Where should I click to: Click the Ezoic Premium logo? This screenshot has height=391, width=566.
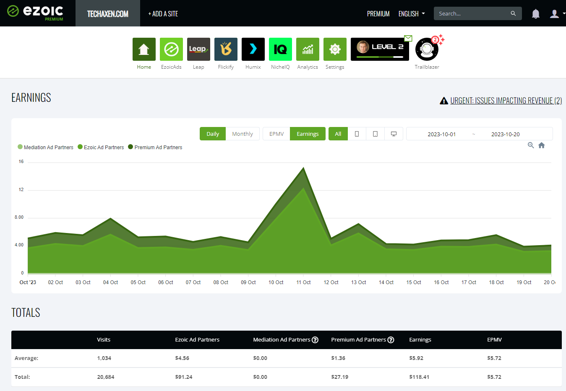[35, 13]
